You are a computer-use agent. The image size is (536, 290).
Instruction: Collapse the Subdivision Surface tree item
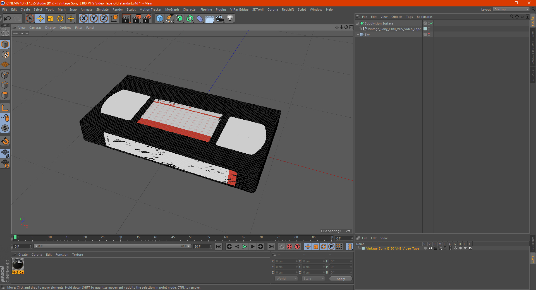tap(357, 23)
